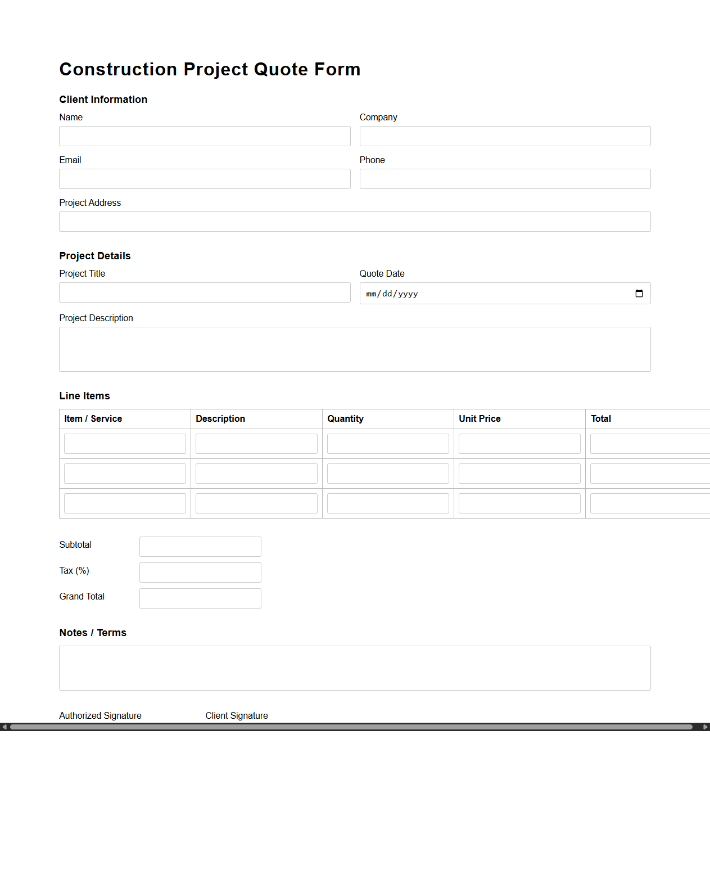This screenshot has width=710, height=874.
Task: Click the second row Total cell
Action: pos(649,473)
